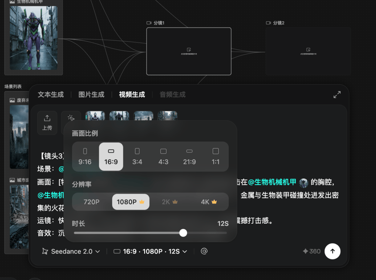This screenshot has width=376, height=280.
Task: Click the Seedance model logo icon
Action: pos(45,251)
